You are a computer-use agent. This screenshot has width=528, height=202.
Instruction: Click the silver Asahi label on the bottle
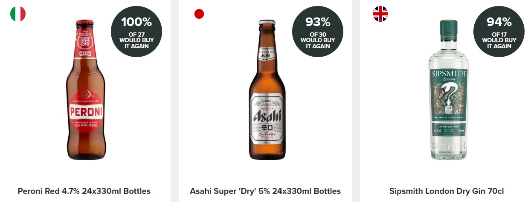pos(267,116)
